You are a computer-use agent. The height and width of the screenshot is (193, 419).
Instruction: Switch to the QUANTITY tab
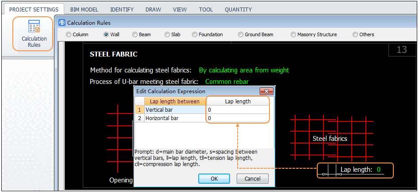pyautogui.click(x=238, y=9)
